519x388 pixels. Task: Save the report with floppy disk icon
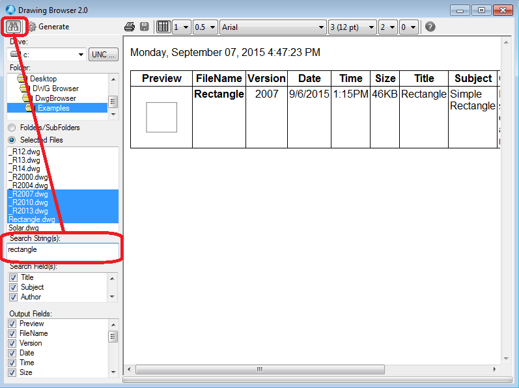pos(144,27)
